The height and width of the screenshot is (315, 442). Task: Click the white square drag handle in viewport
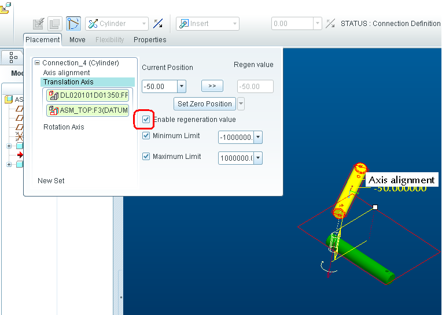click(375, 207)
